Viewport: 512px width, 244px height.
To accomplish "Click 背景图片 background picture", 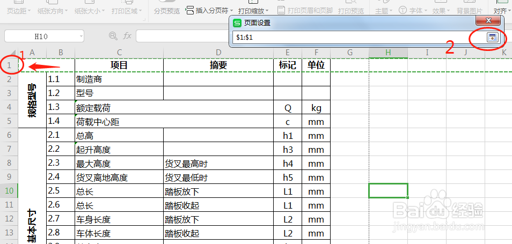I will [470, 11].
